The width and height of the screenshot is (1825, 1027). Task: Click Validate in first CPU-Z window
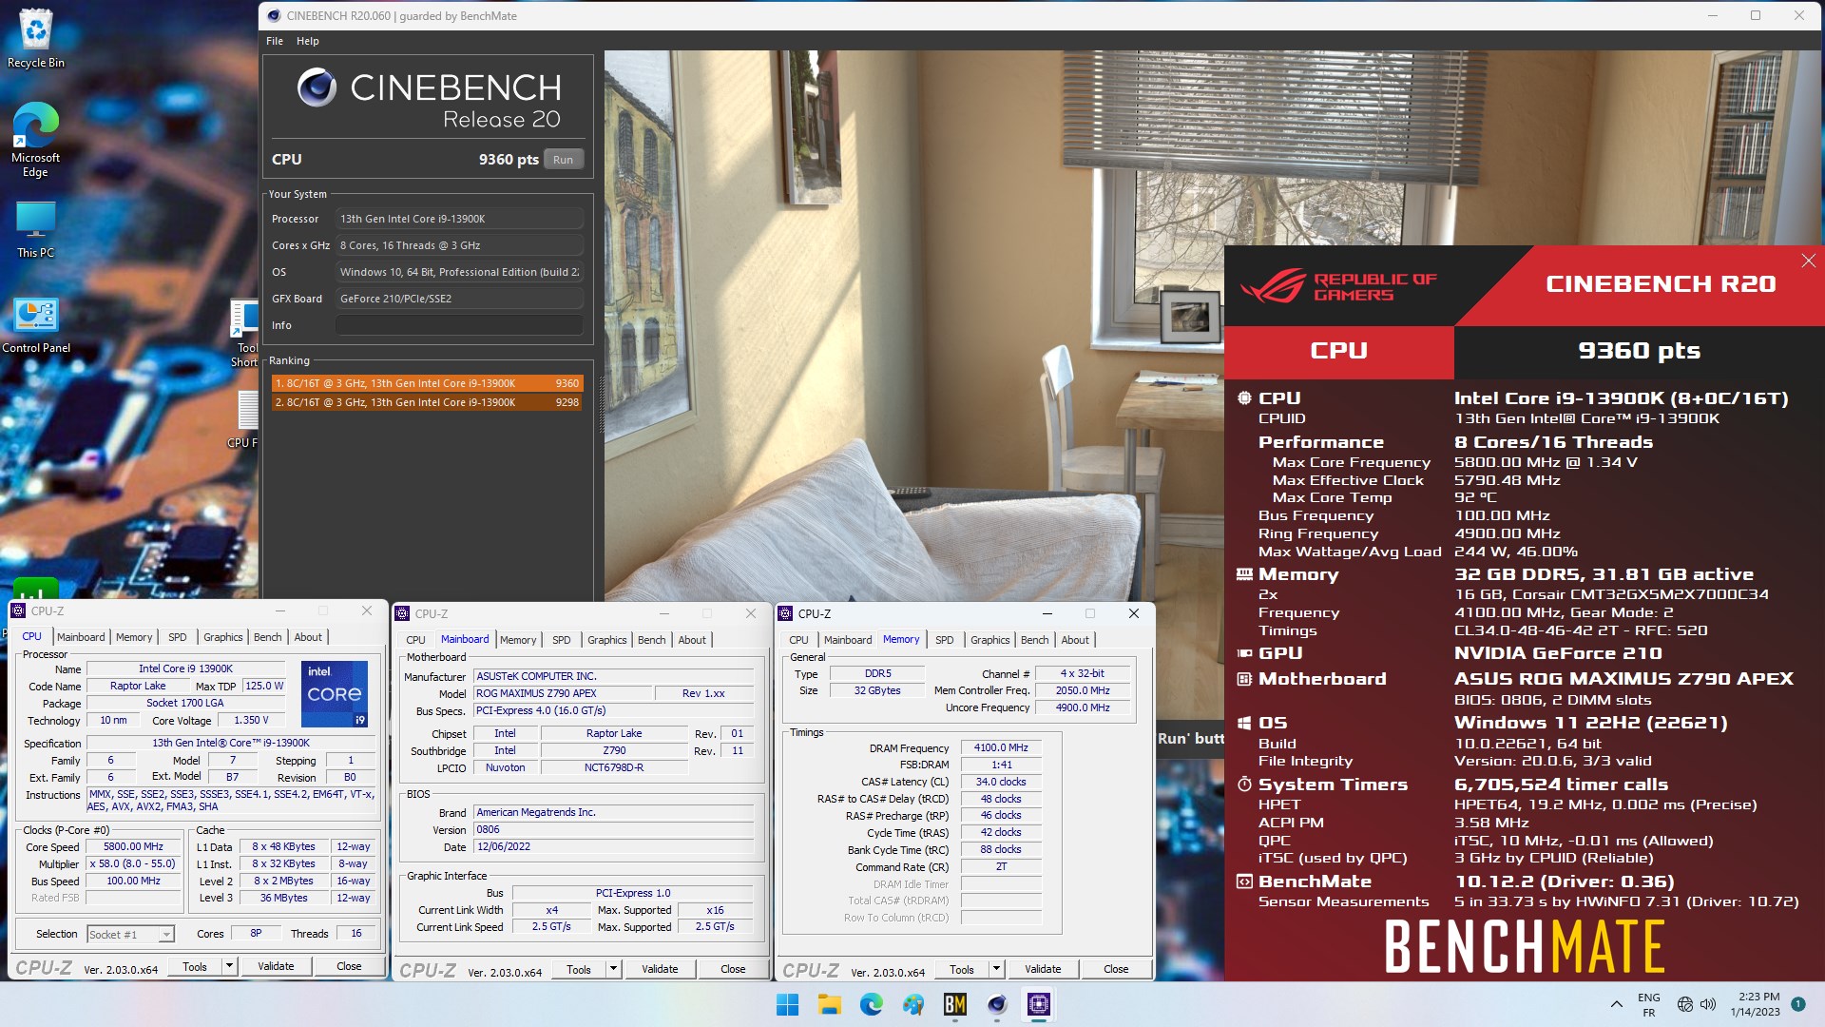(276, 966)
